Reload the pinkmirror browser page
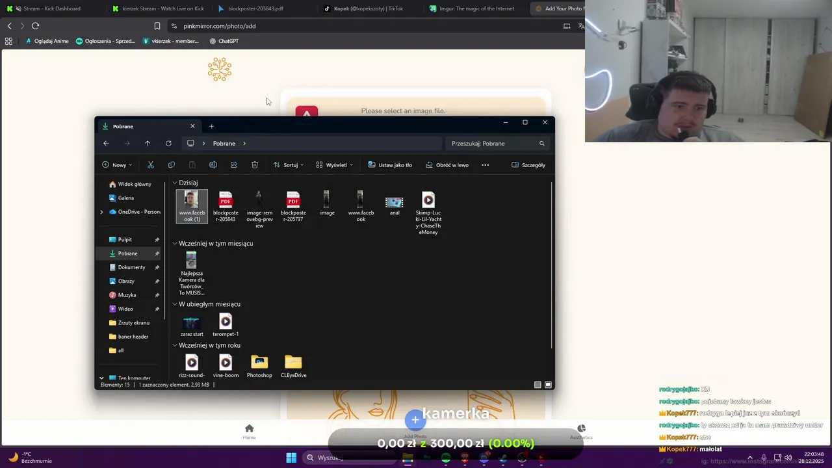The width and height of the screenshot is (832, 468). pos(35,26)
